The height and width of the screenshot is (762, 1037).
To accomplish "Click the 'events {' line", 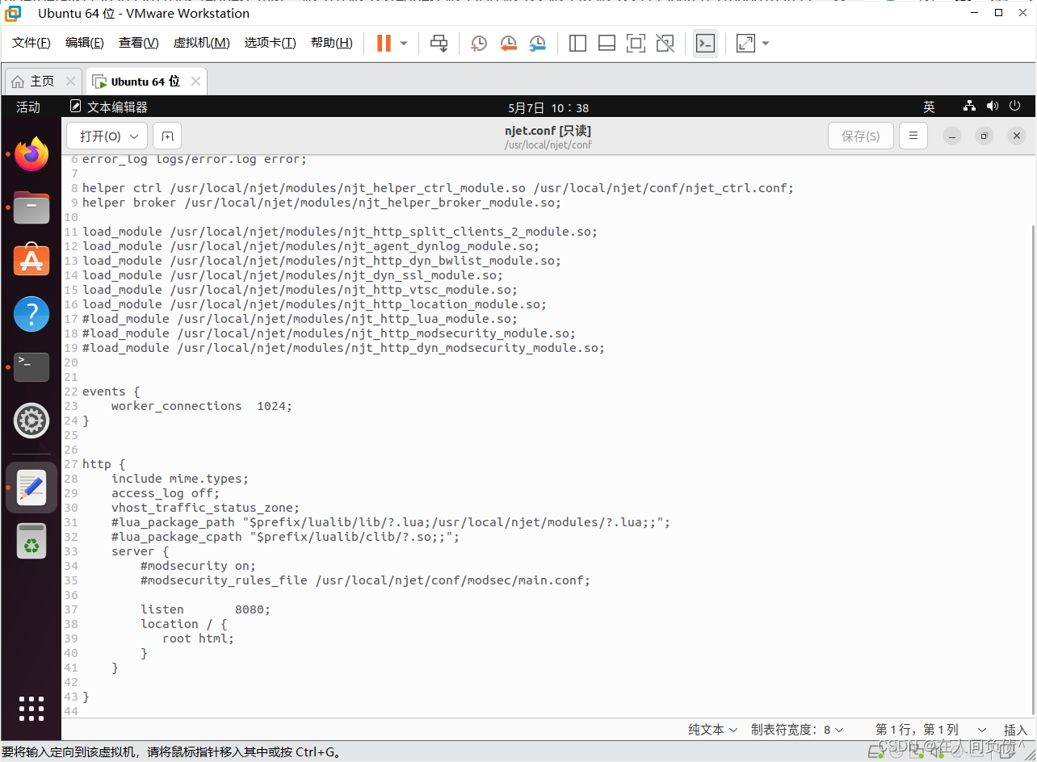I will [111, 391].
